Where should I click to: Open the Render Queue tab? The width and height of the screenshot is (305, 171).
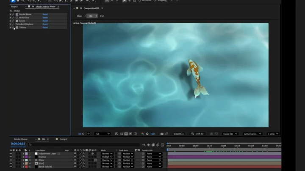pyautogui.click(x=21, y=139)
